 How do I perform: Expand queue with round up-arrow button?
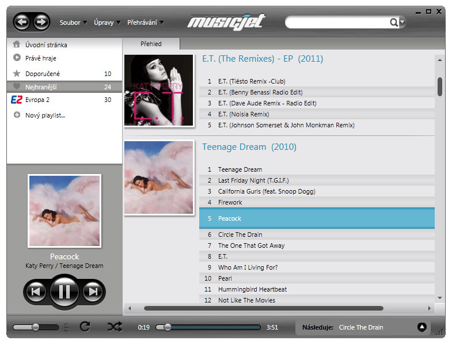pos(422,327)
